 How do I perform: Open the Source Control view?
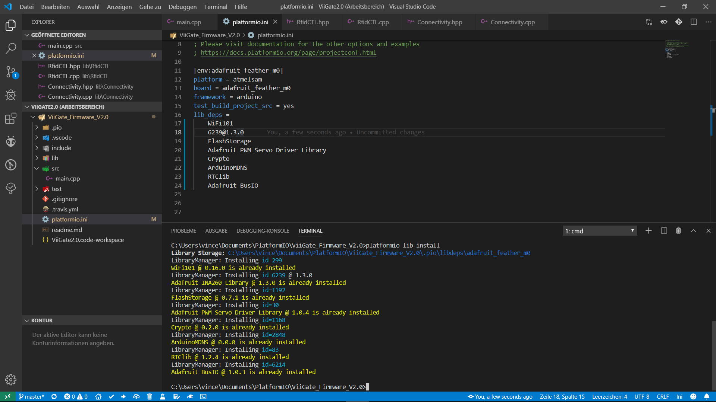pos(11,72)
